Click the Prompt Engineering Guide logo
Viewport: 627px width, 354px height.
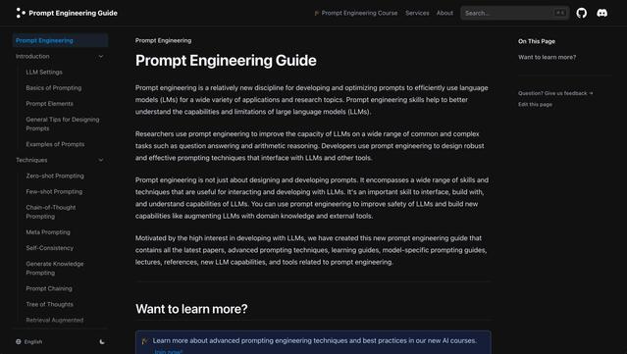coord(67,13)
